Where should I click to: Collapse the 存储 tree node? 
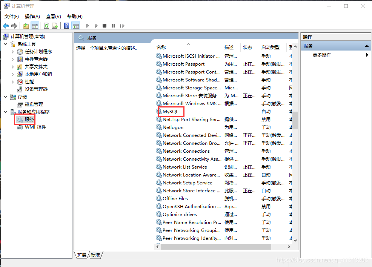click(x=6, y=97)
